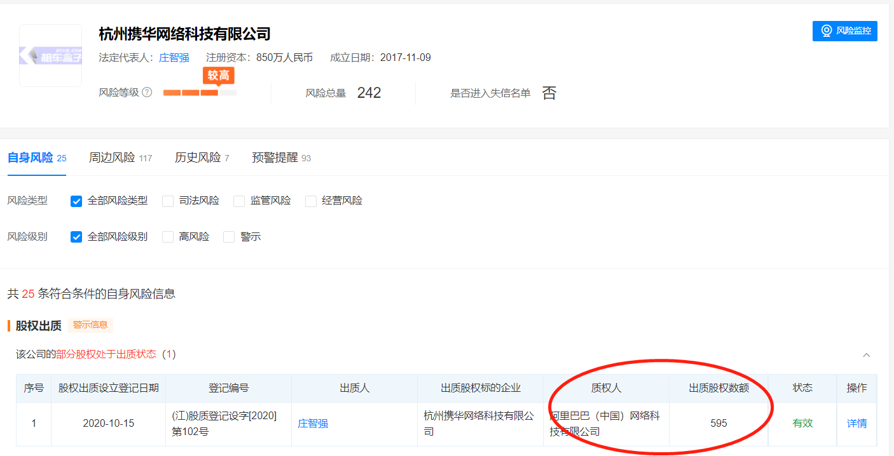Collapse the 股权出质 section chevron

pos(866,355)
